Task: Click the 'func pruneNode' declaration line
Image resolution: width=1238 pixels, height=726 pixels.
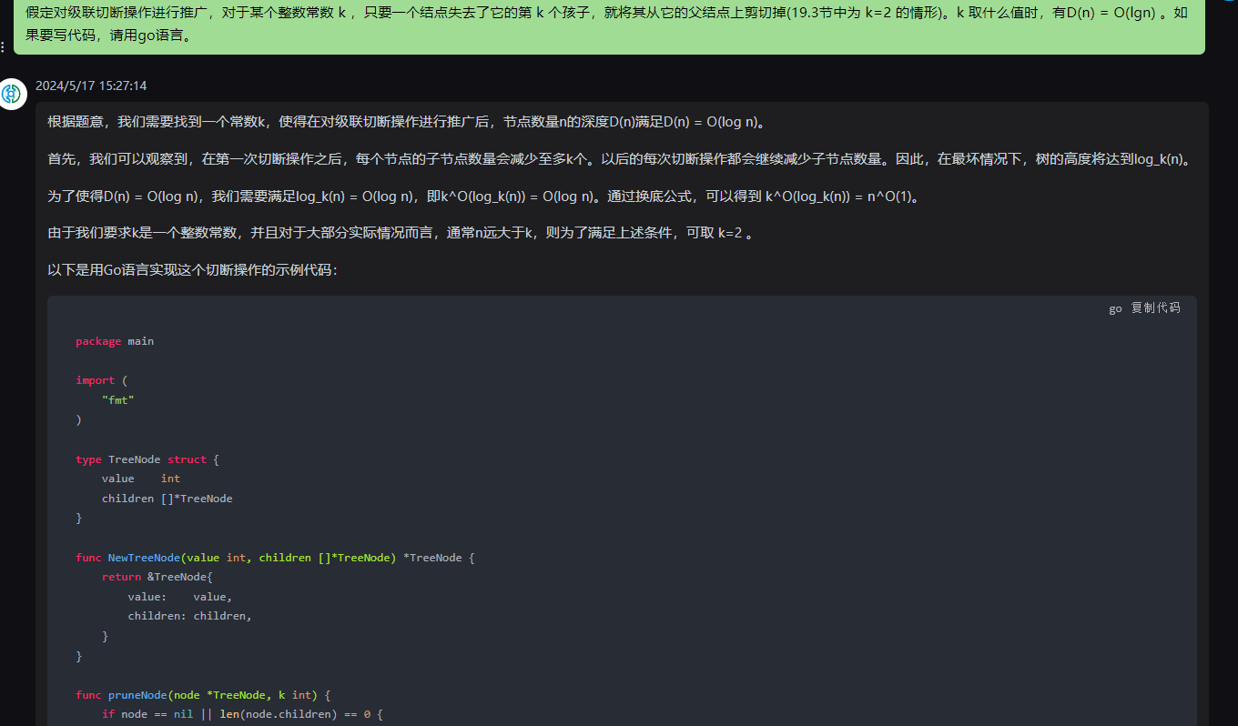Action: pos(203,695)
